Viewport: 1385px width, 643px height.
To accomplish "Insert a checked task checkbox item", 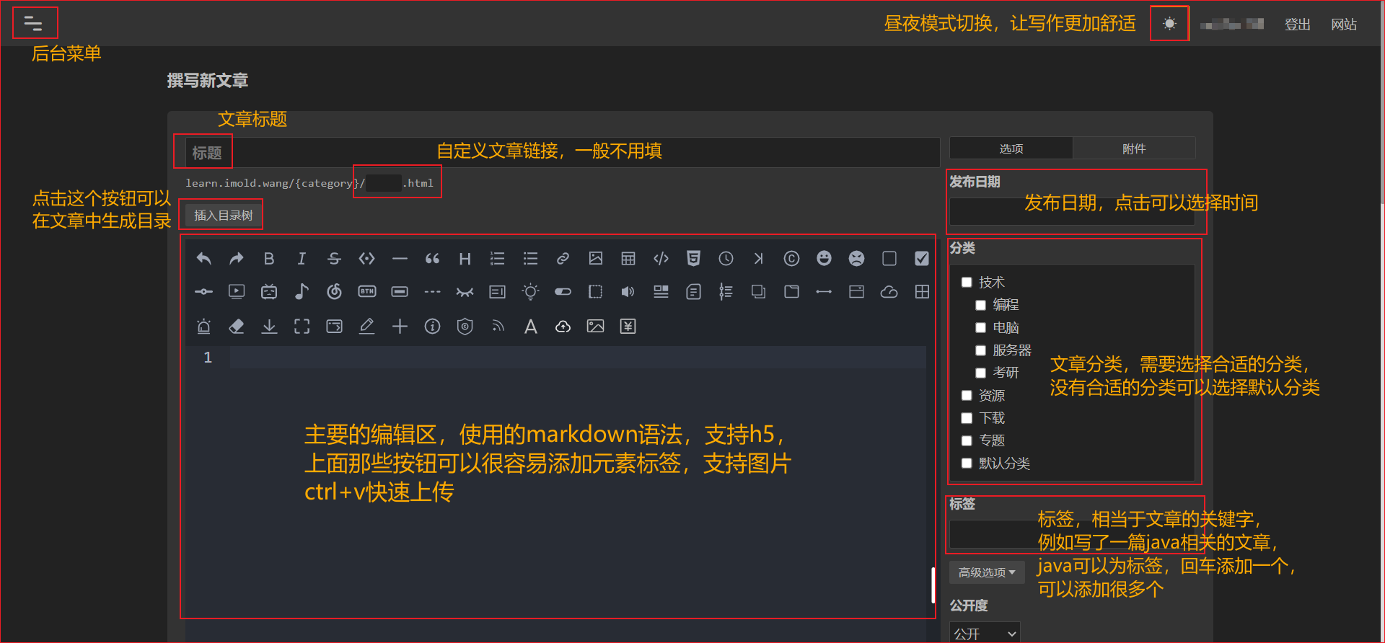I will (922, 258).
